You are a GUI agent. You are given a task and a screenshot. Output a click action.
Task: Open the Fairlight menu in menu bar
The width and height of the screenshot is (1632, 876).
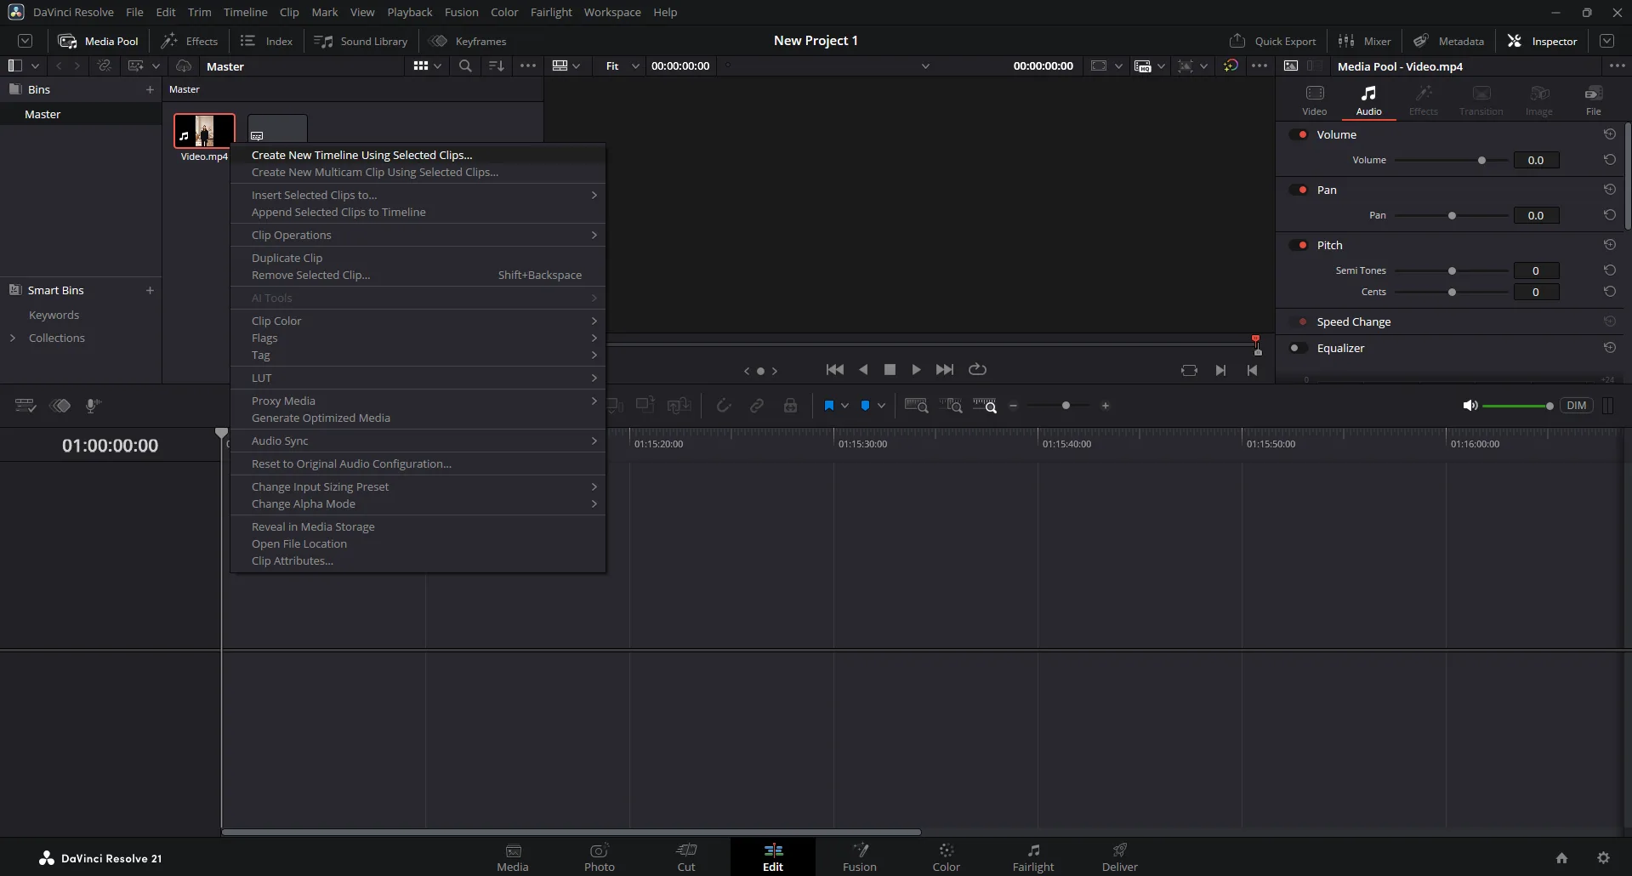tap(551, 12)
